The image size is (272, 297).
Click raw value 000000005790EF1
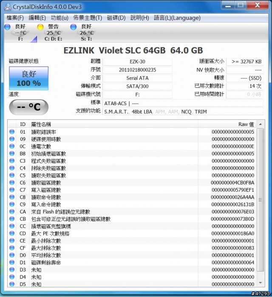(x=233, y=190)
